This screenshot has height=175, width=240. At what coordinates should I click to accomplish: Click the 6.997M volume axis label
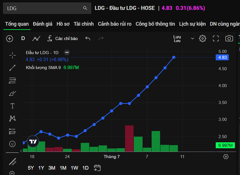[x=225, y=145]
